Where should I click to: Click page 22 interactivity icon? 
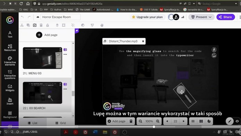click(65, 84)
